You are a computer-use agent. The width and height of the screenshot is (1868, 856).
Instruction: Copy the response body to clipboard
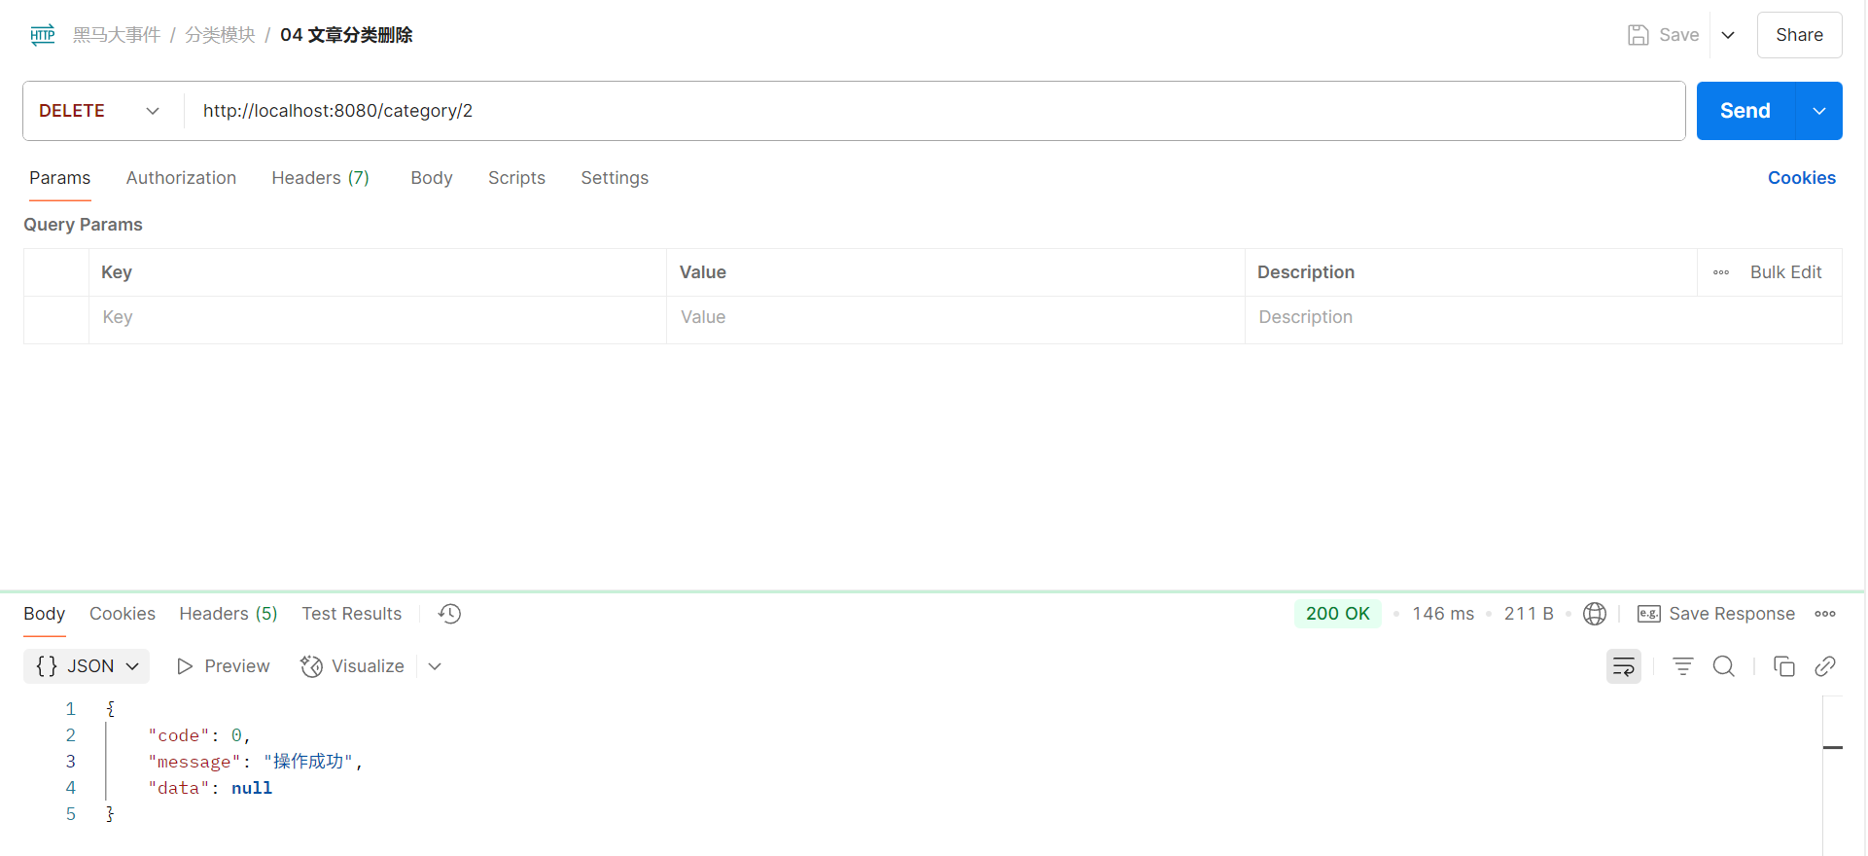point(1783,666)
